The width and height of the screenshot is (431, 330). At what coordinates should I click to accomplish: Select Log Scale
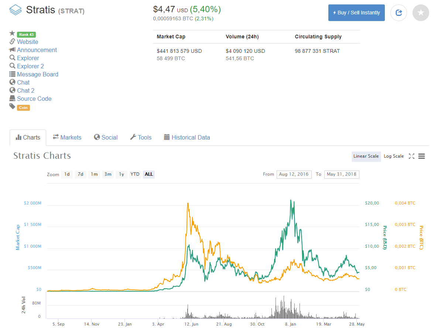[x=394, y=156]
